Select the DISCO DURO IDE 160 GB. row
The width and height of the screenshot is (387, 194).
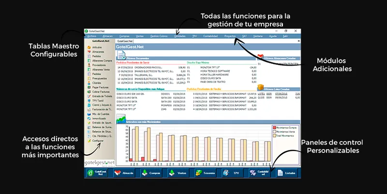(x=151, y=94)
